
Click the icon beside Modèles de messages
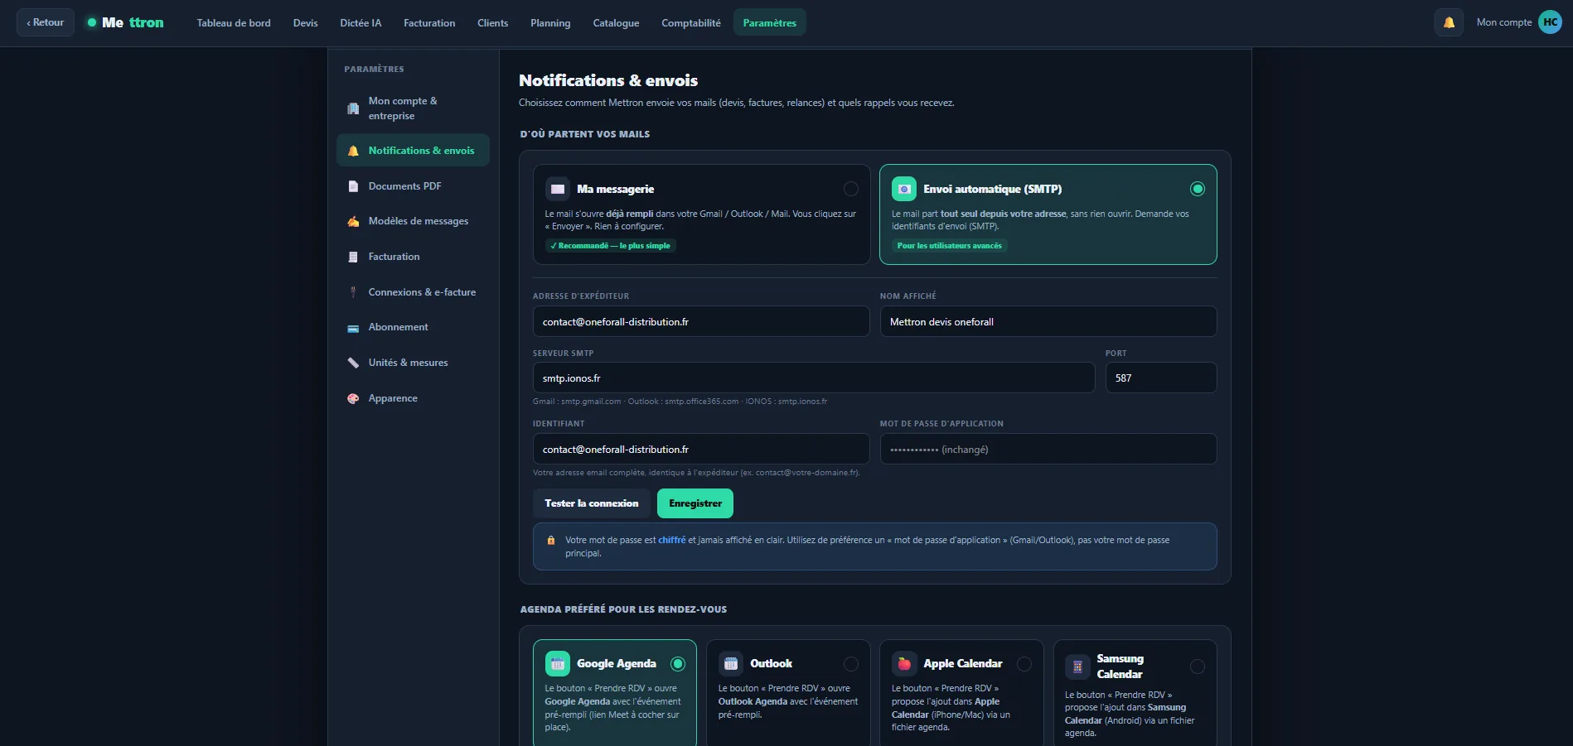tap(353, 221)
